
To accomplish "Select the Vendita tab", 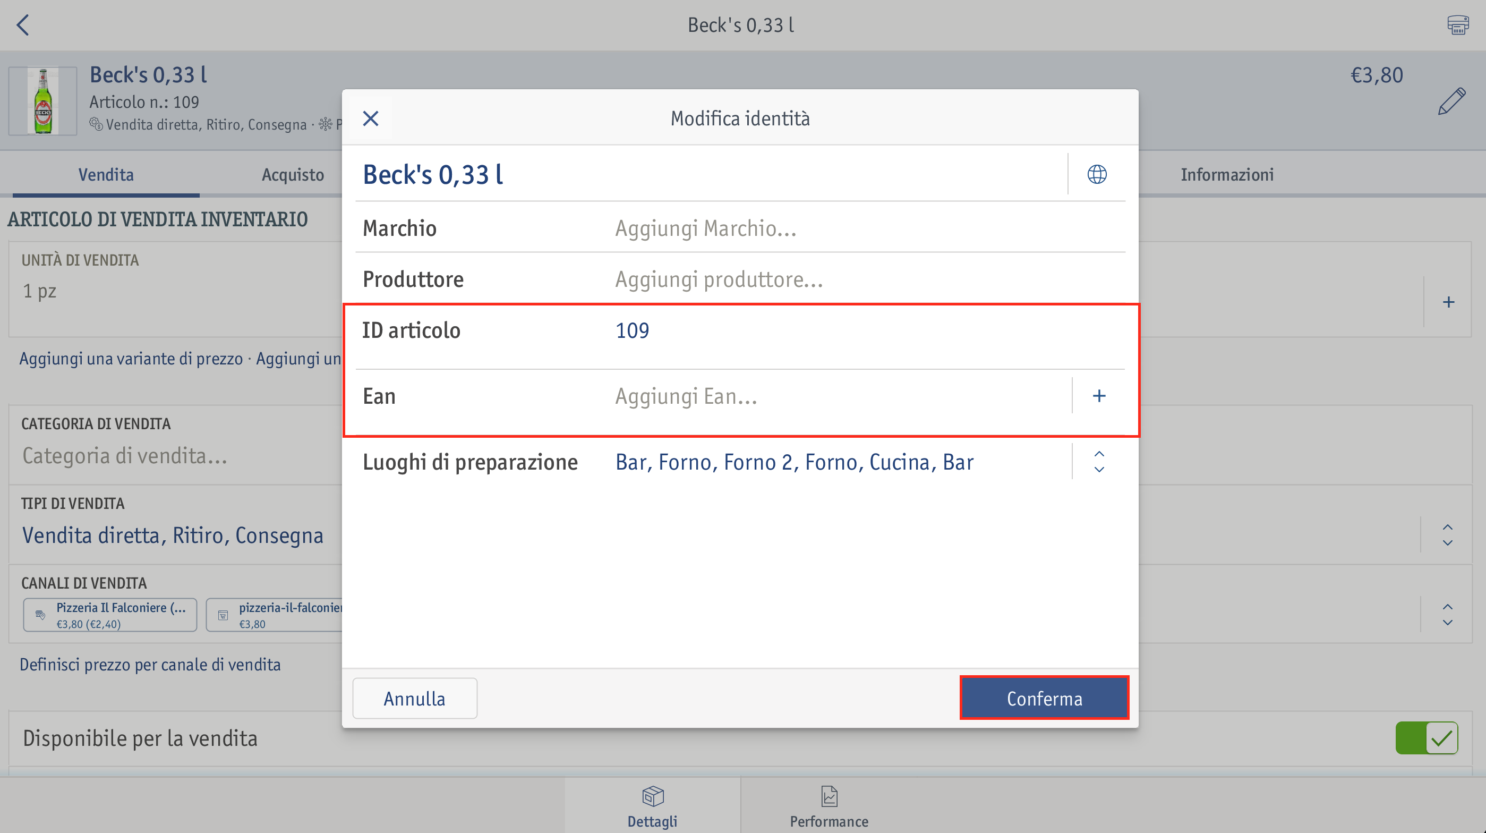I will point(106,175).
